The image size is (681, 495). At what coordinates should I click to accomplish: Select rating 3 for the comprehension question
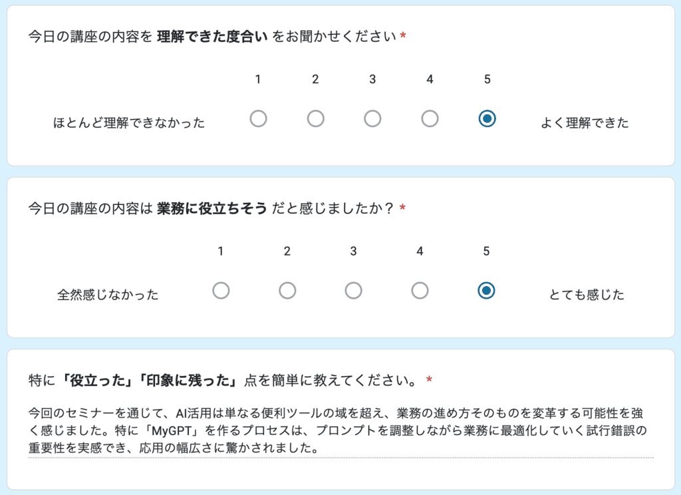pos(372,118)
